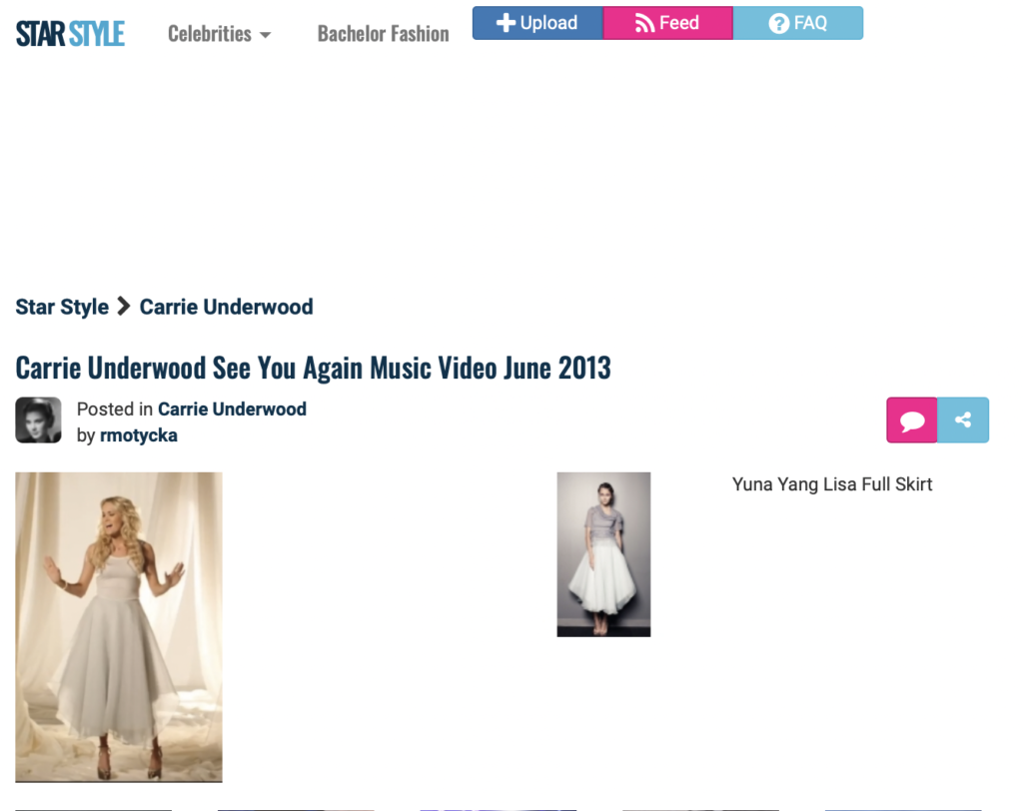
Task: Click the pink comment bubble icon
Action: (912, 420)
